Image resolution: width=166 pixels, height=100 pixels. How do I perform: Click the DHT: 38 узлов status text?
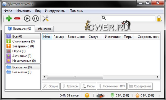coord(69,95)
